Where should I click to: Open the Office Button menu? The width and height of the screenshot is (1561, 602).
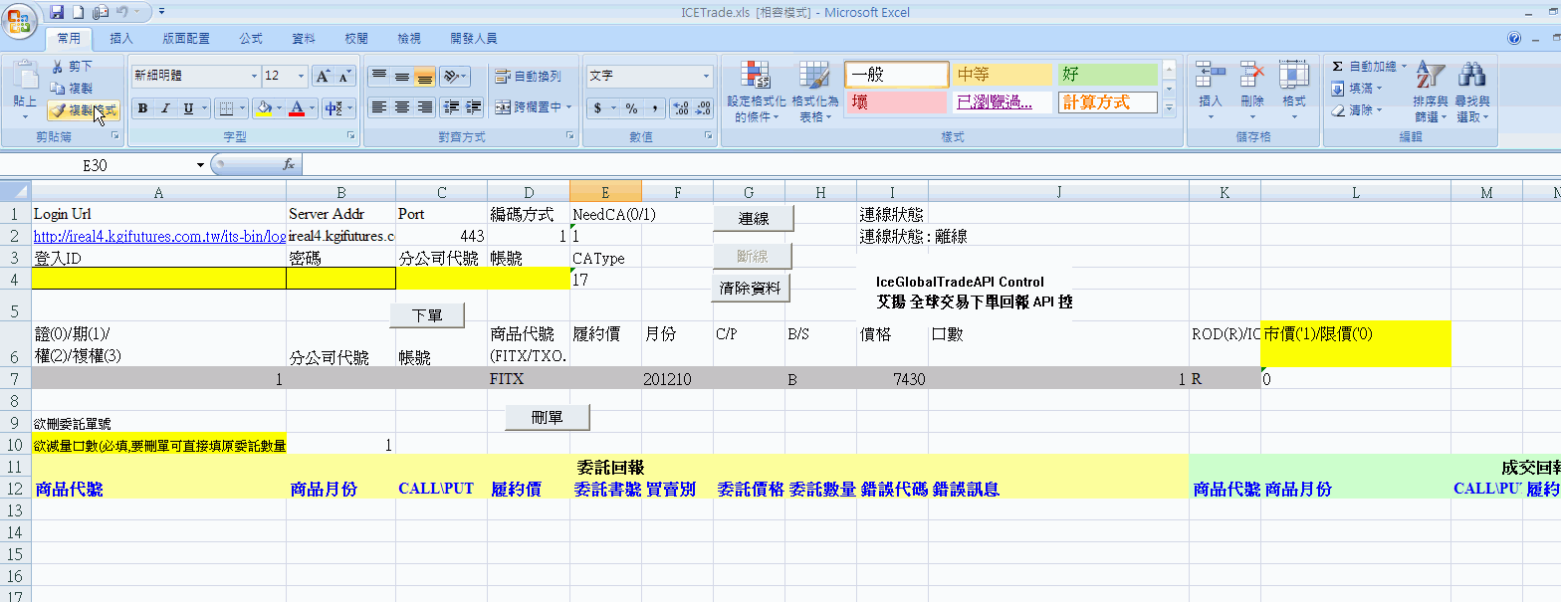pyautogui.click(x=20, y=20)
